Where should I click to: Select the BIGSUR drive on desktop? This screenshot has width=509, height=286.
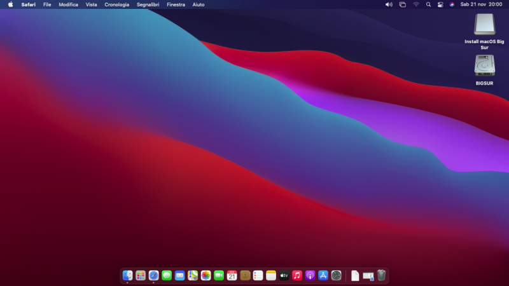[484, 66]
